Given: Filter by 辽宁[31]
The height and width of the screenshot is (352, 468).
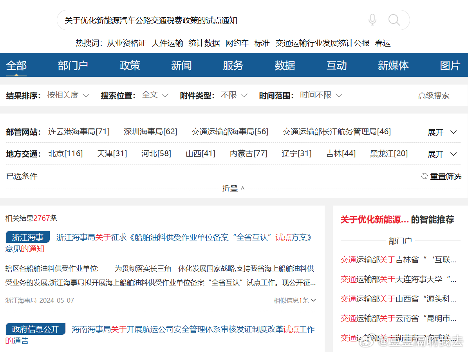Looking at the screenshot, I should (x=296, y=153).
